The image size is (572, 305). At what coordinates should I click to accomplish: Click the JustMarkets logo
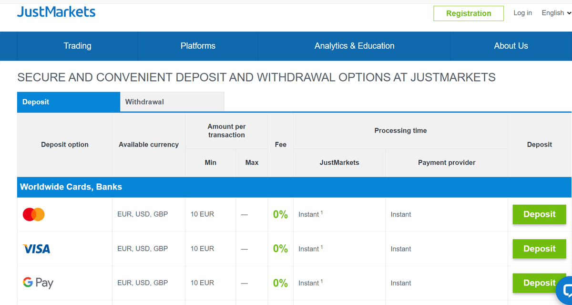(56, 12)
